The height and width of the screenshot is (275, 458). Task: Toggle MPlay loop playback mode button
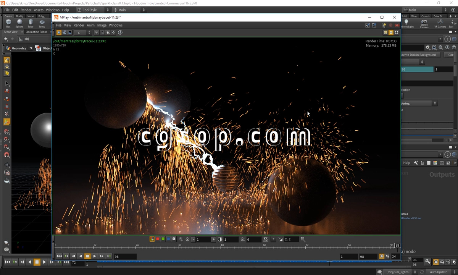[x=387, y=256]
